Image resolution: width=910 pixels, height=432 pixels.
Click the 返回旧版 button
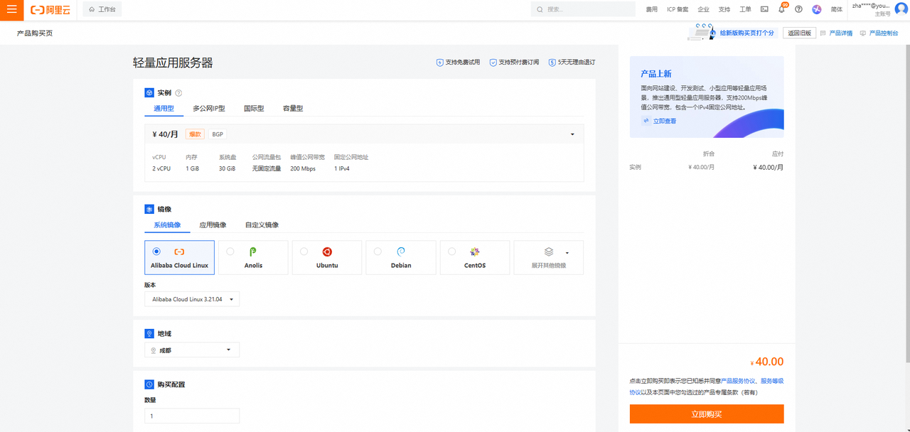799,33
